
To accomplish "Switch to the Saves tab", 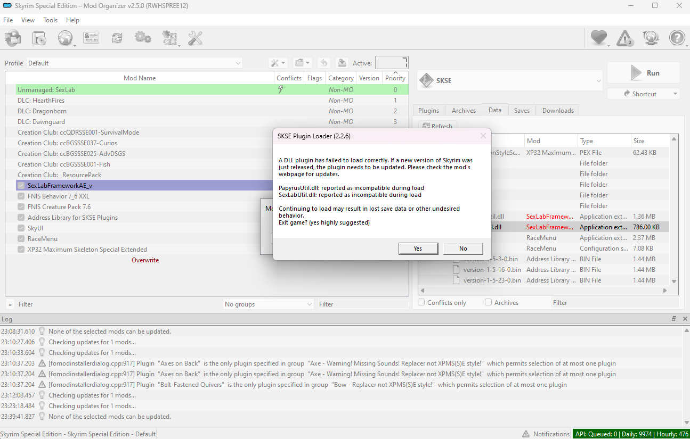I will coord(522,110).
